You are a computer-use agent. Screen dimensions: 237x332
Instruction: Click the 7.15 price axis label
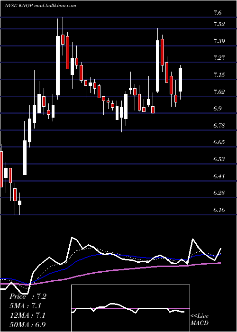tap(219, 75)
